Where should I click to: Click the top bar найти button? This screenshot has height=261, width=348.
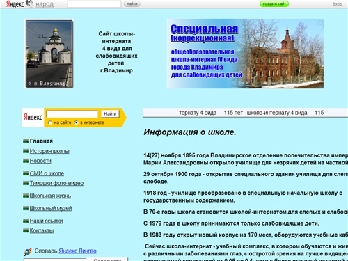132,4
